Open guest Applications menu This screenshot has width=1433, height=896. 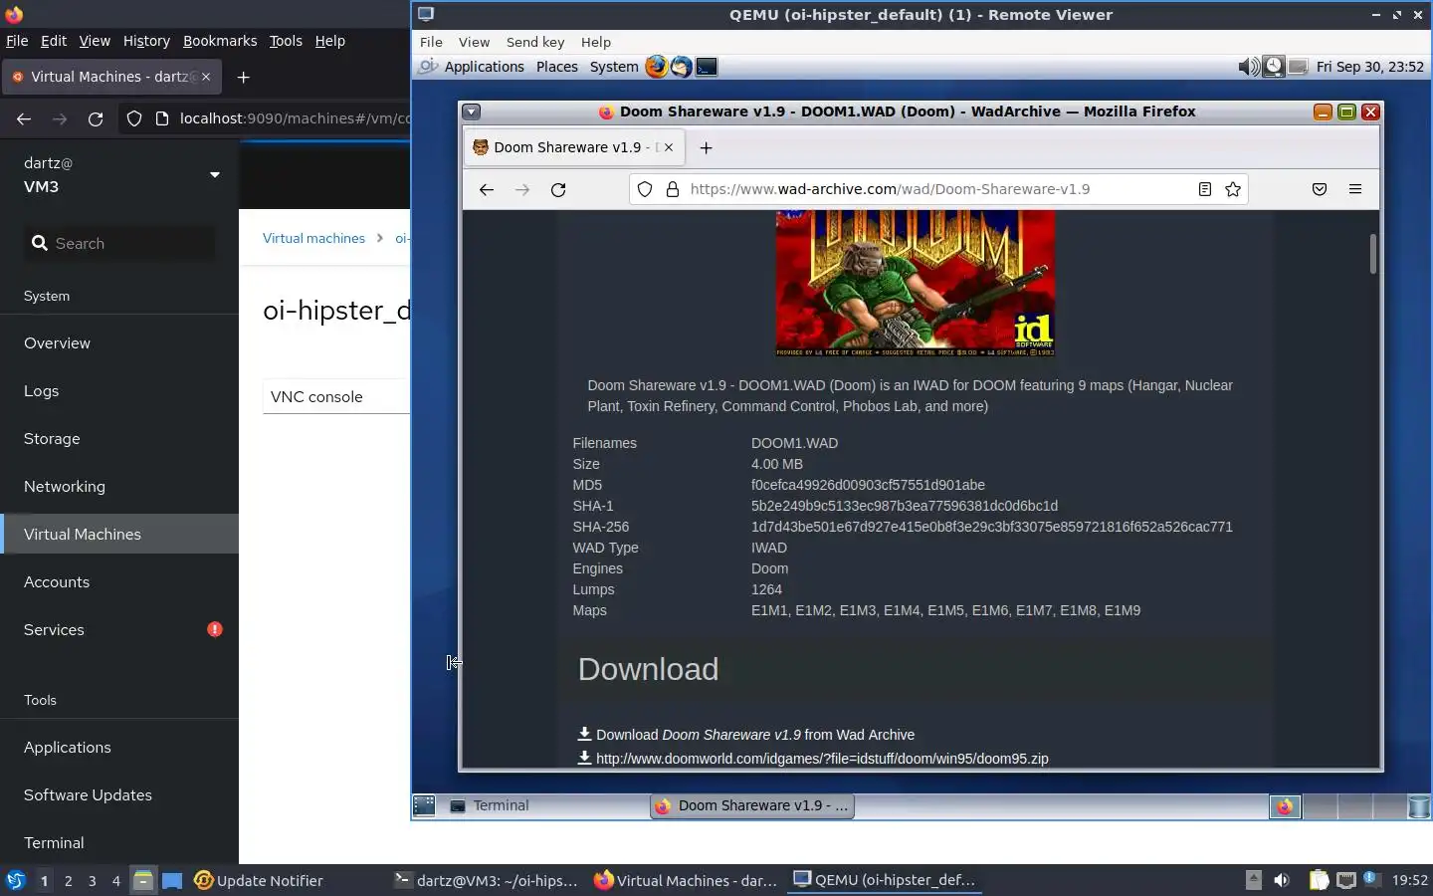tap(484, 67)
